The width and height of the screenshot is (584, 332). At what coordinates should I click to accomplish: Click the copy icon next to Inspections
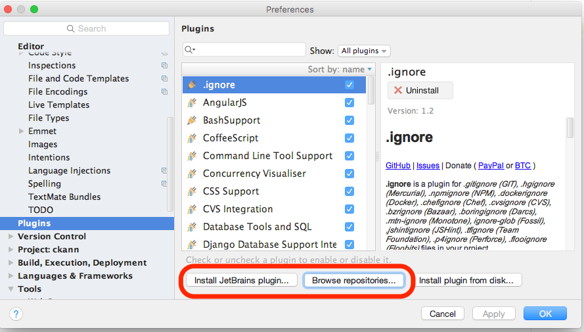(x=164, y=66)
